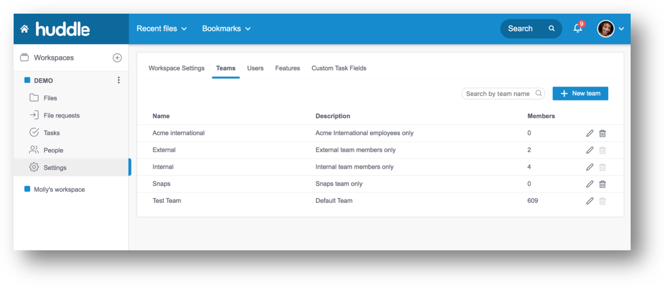Click the New team button
The height and width of the screenshot is (292, 664).
[580, 93]
